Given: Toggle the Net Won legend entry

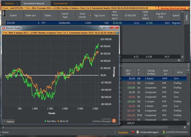Looking at the screenshot, I should coord(50,121).
